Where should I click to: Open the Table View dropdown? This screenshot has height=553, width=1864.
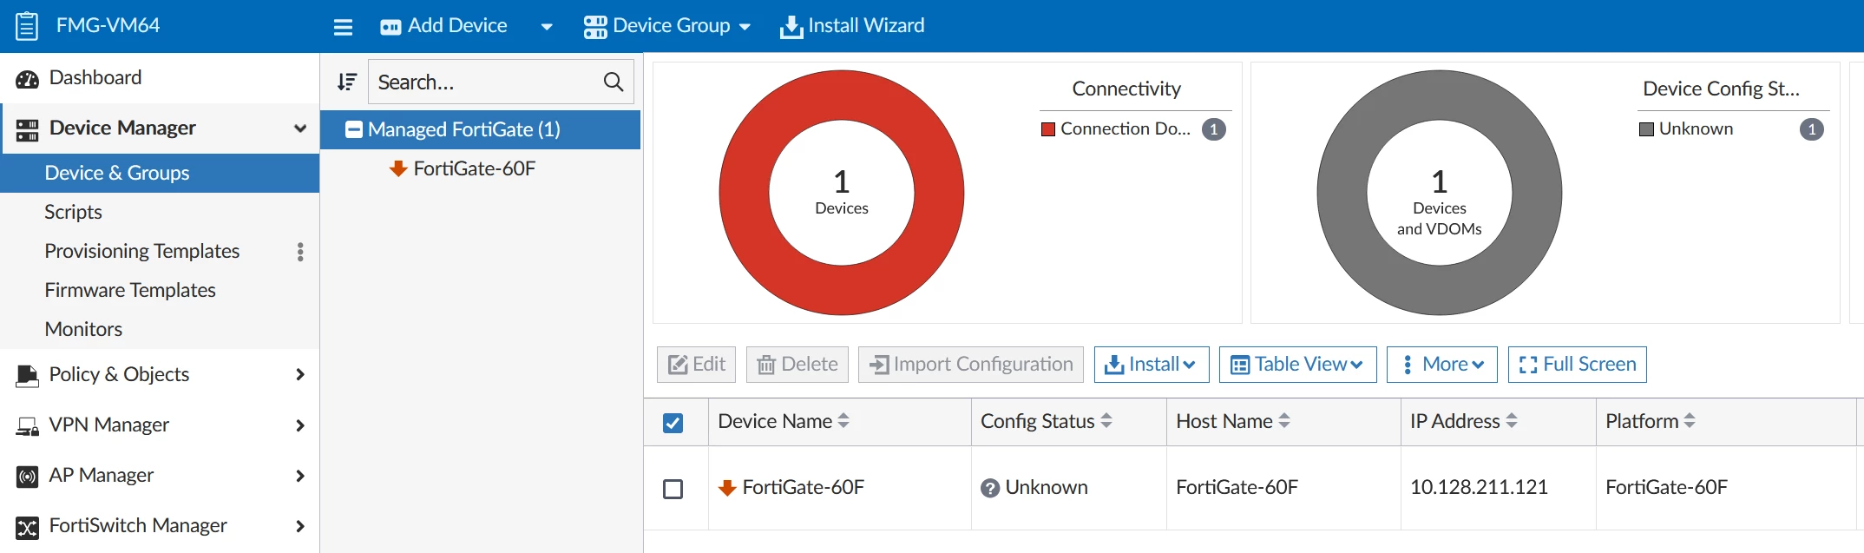pos(1297,365)
